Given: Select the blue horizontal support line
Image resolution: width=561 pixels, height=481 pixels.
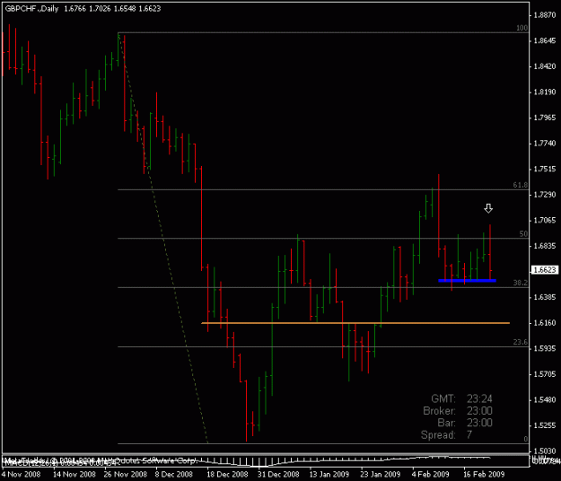Looking at the screenshot, I should coord(468,280).
